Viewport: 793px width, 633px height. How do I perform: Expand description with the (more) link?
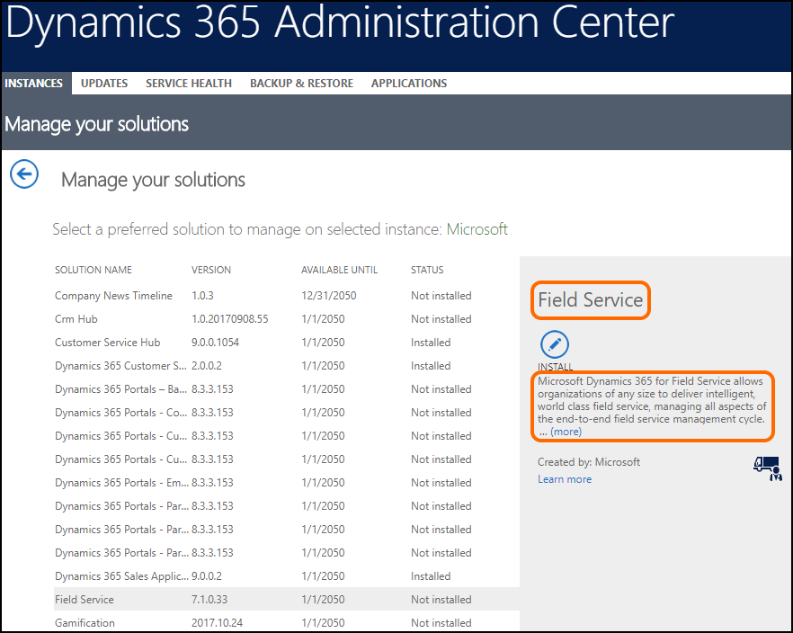[566, 432]
